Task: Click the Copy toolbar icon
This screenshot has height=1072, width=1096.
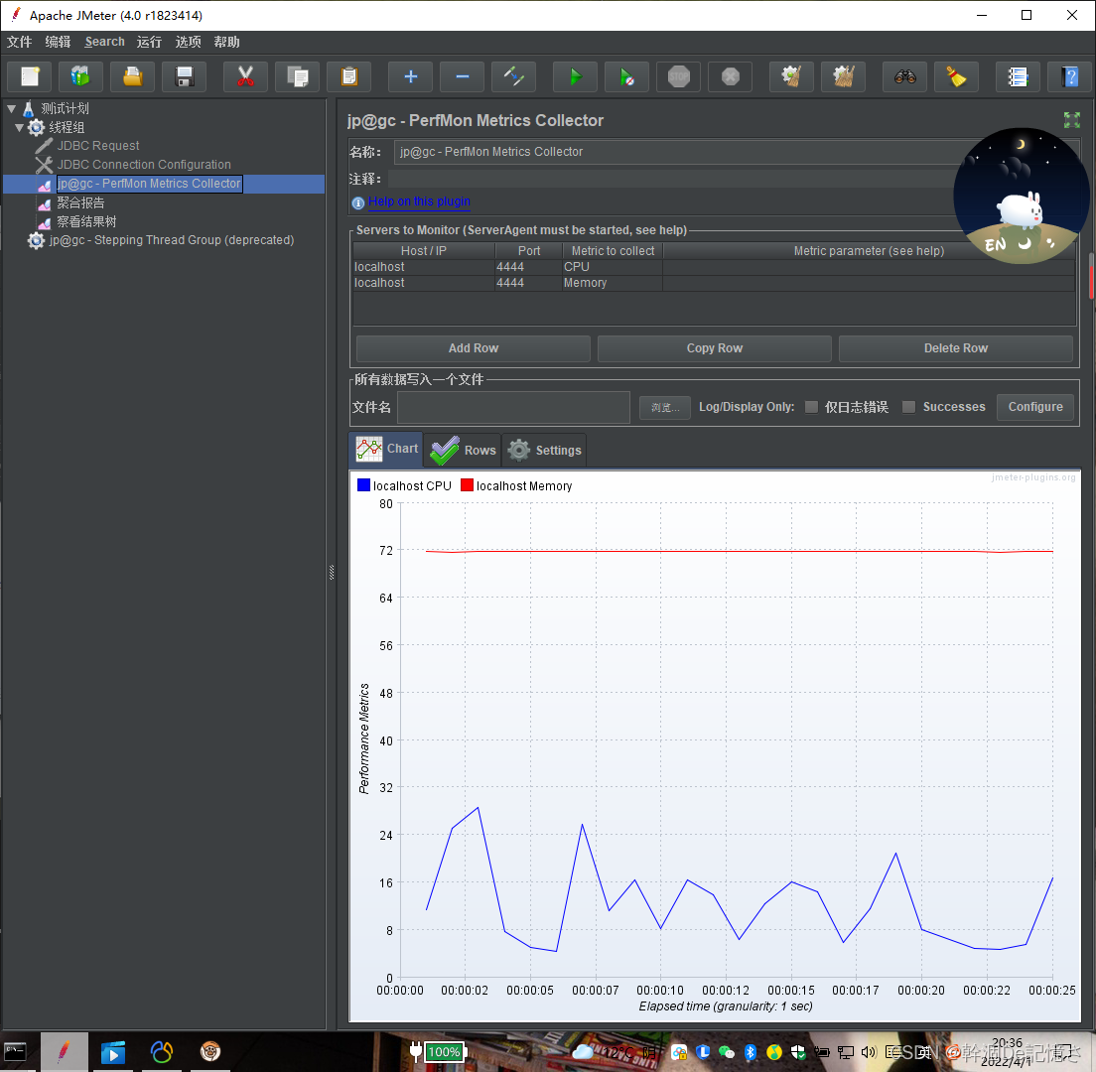Action: coord(297,76)
